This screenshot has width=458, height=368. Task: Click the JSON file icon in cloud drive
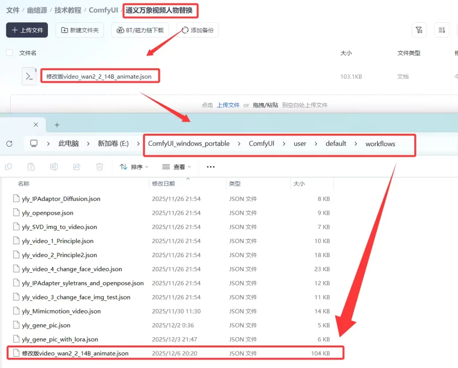click(x=29, y=76)
